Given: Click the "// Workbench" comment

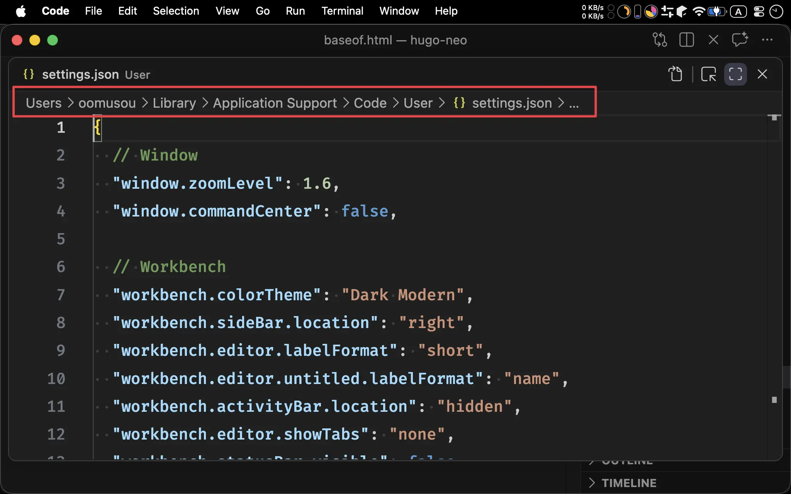Looking at the screenshot, I should 170,267.
